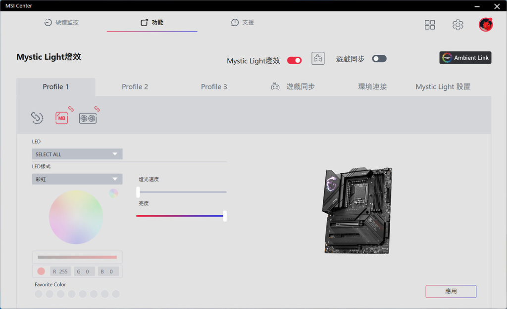Select the first Favorite Color slot

(39, 294)
